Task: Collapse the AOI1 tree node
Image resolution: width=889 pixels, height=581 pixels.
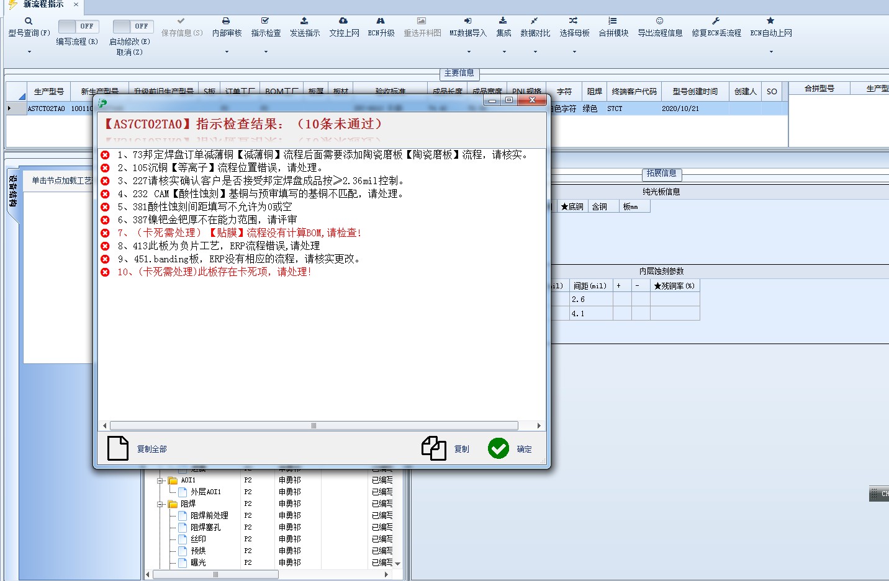Action: pyautogui.click(x=160, y=481)
